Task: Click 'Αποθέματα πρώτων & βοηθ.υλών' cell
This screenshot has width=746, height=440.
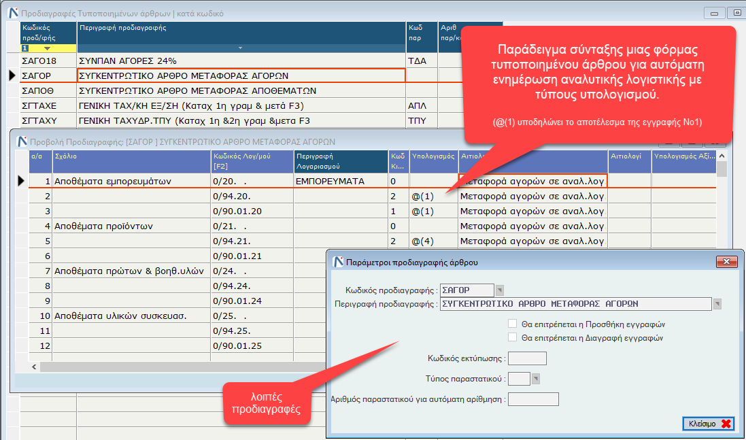Action: (131, 271)
